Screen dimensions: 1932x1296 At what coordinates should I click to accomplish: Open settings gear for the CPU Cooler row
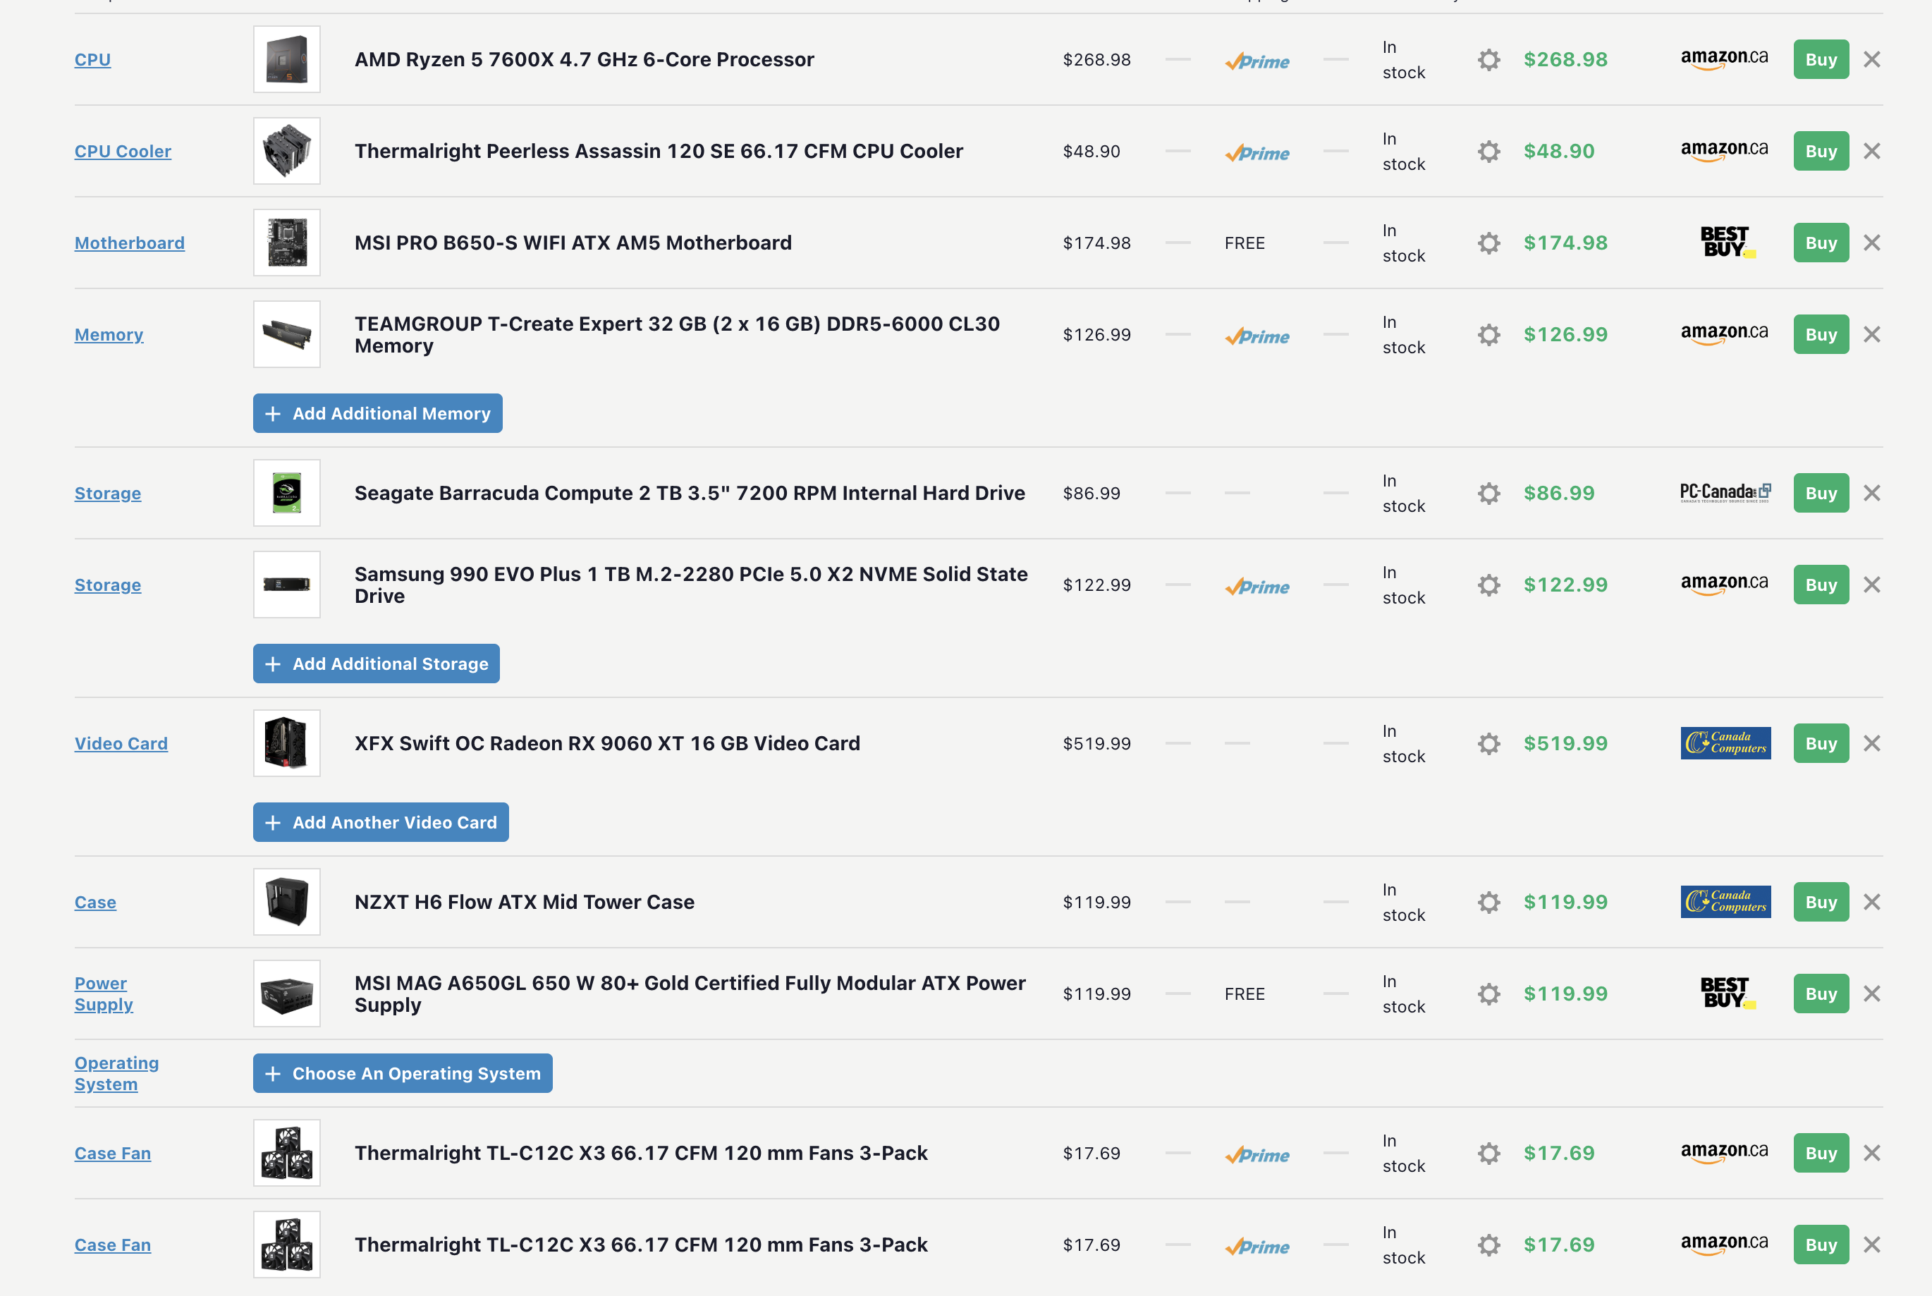coord(1488,152)
